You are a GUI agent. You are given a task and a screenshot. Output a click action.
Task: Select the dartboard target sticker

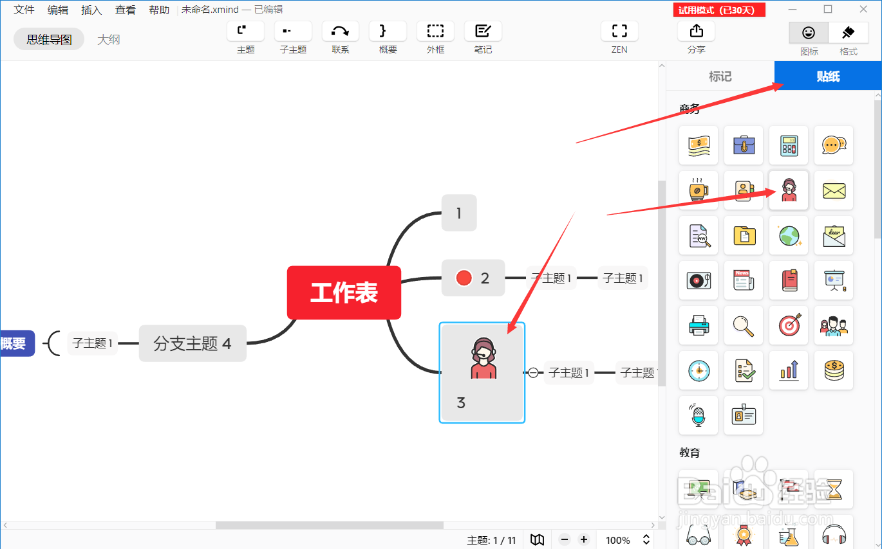pyautogui.click(x=789, y=325)
